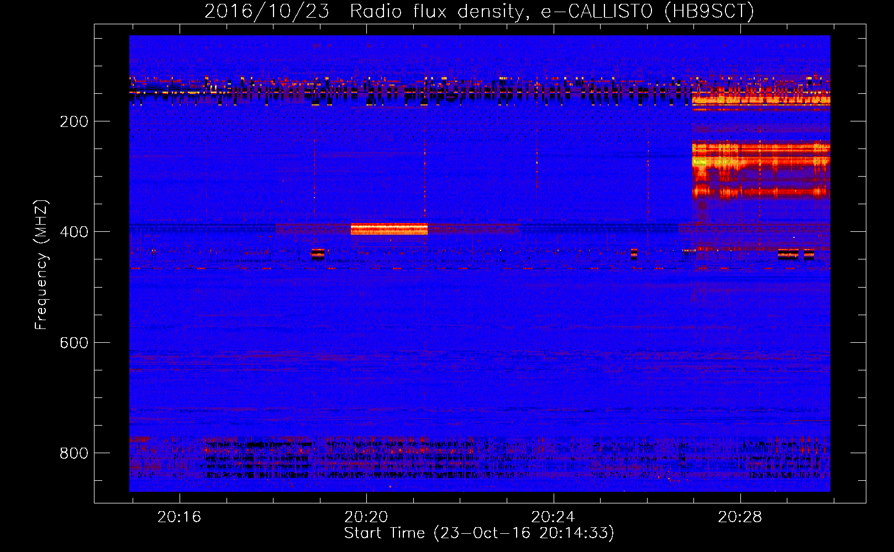Click the 20:16 time tick label

tap(180, 517)
